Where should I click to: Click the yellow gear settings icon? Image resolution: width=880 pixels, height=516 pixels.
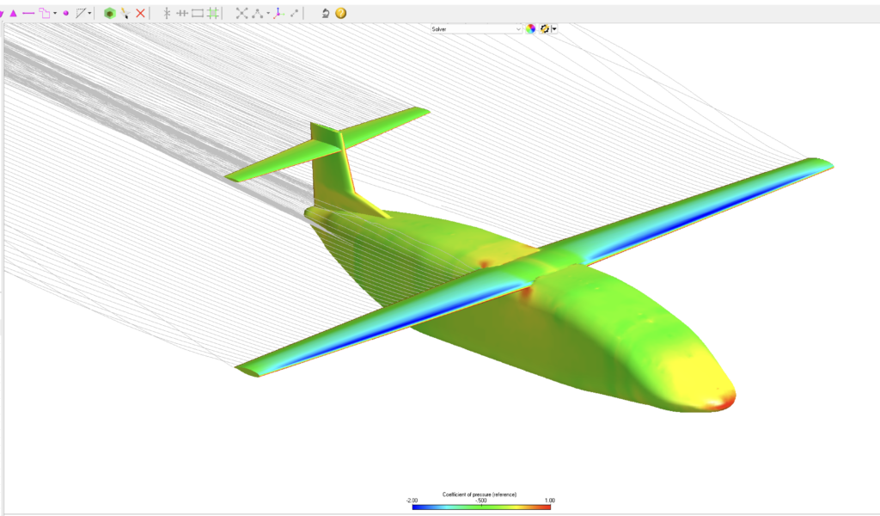click(x=544, y=28)
